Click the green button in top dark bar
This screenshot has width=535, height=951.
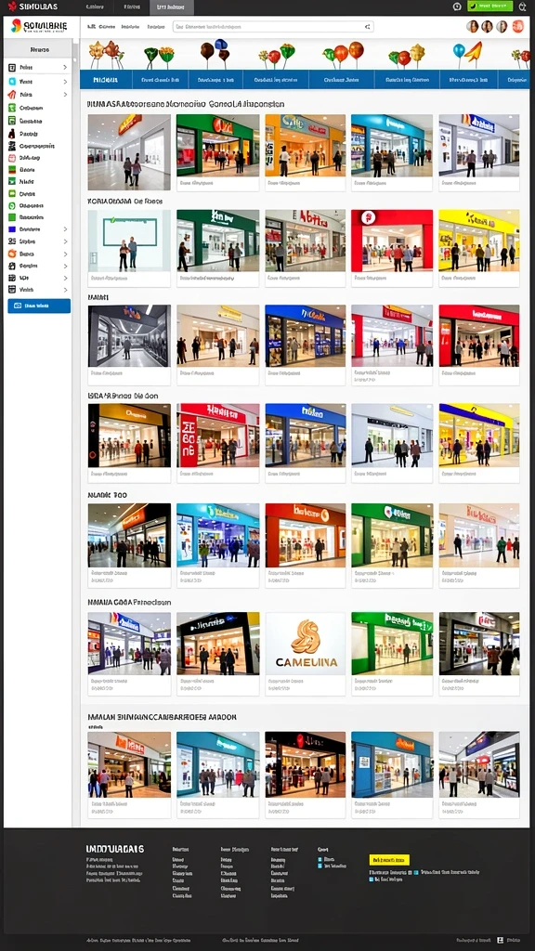click(x=490, y=7)
